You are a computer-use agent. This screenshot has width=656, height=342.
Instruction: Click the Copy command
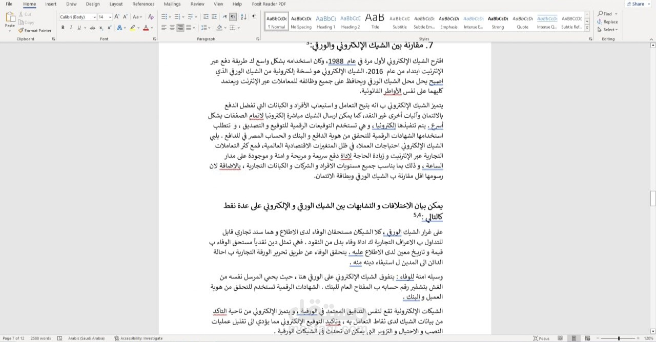pyautogui.click(x=26, y=23)
